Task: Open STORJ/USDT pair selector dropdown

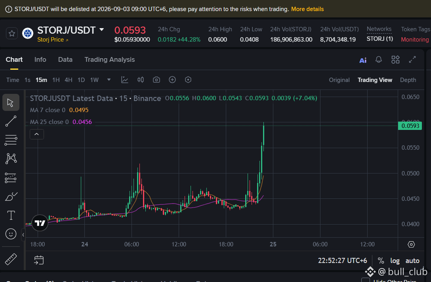Action: (102, 30)
